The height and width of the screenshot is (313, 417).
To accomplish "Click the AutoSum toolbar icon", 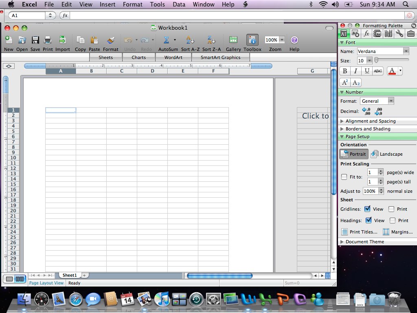I will [x=167, y=40].
